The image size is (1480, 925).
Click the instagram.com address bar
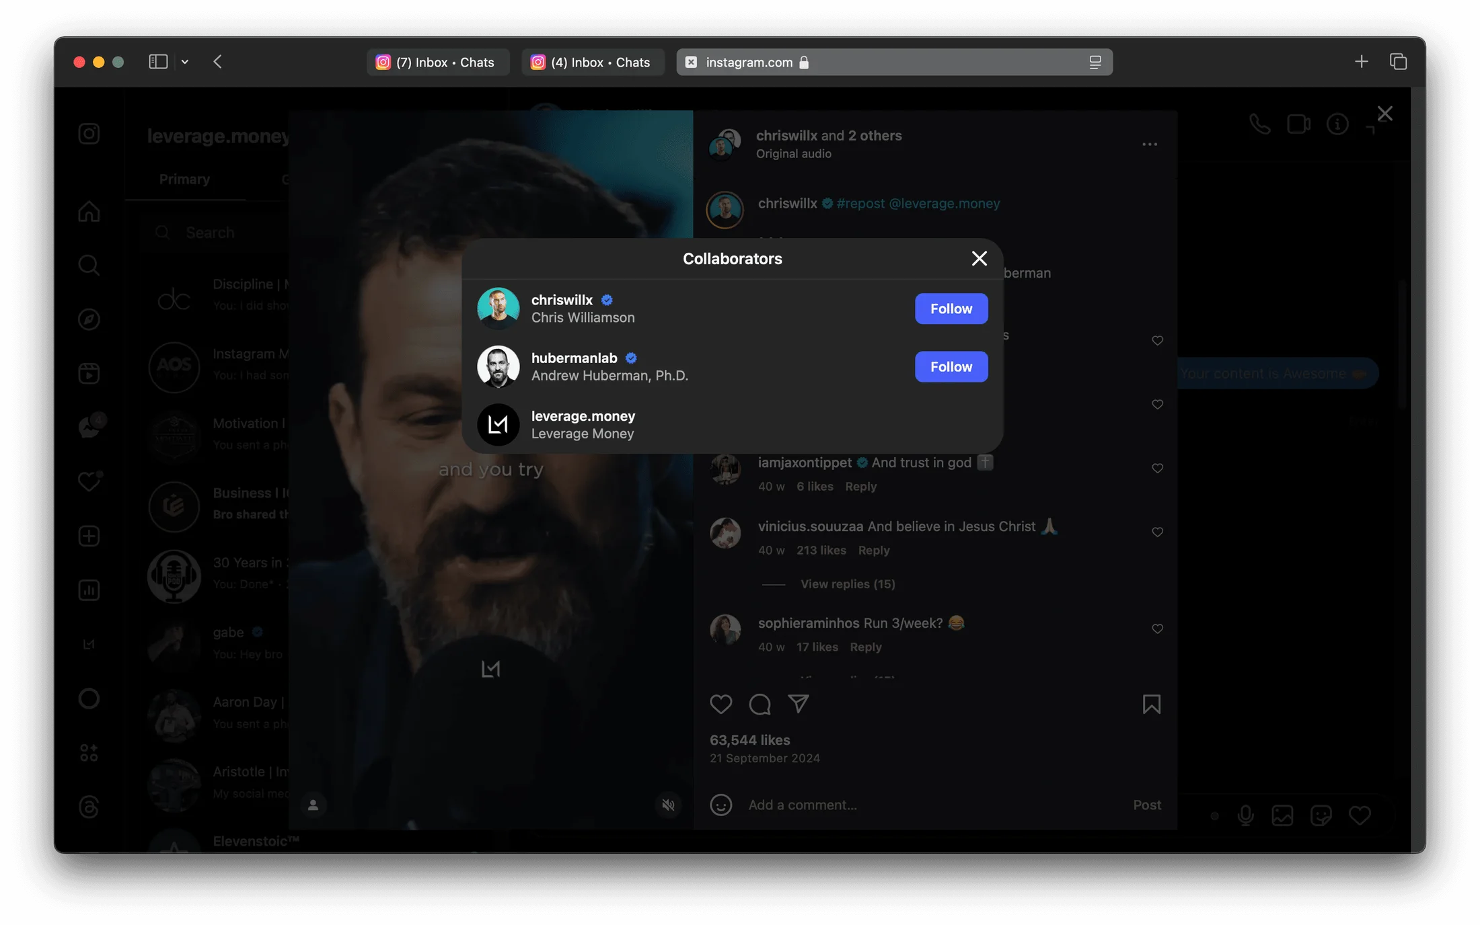click(894, 62)
